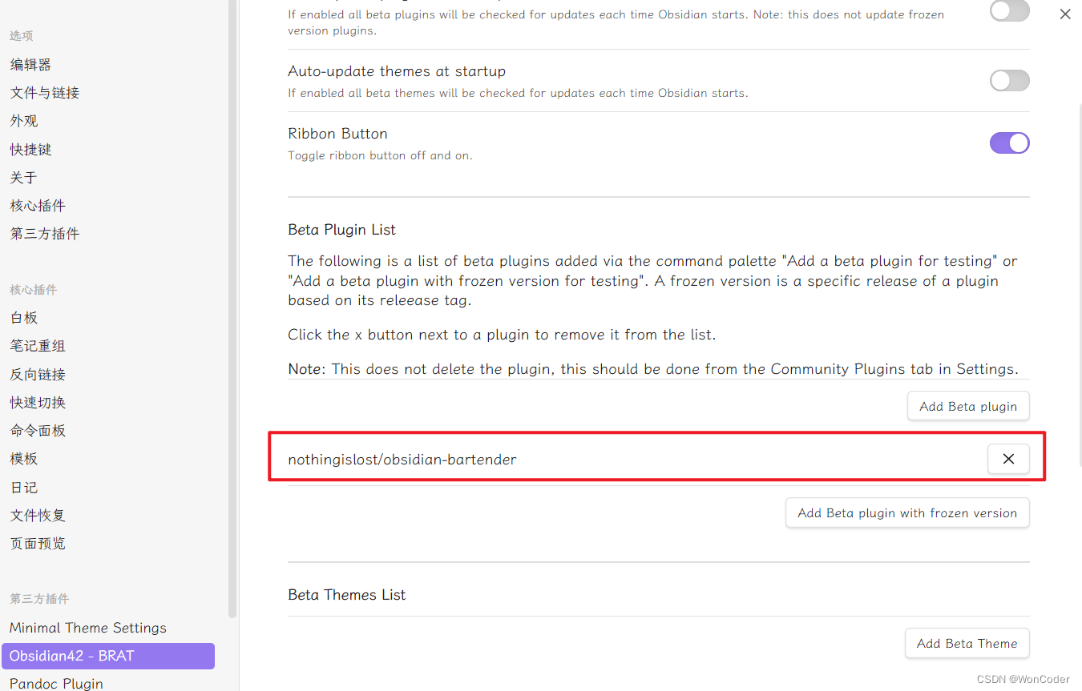Click the Beta Plugin List heading
The image size is (1082, 691).
[x=342, y=230]
